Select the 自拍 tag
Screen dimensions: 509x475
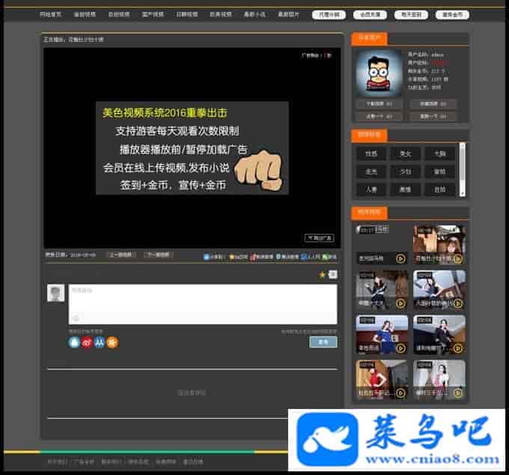[x=439, y=190]
